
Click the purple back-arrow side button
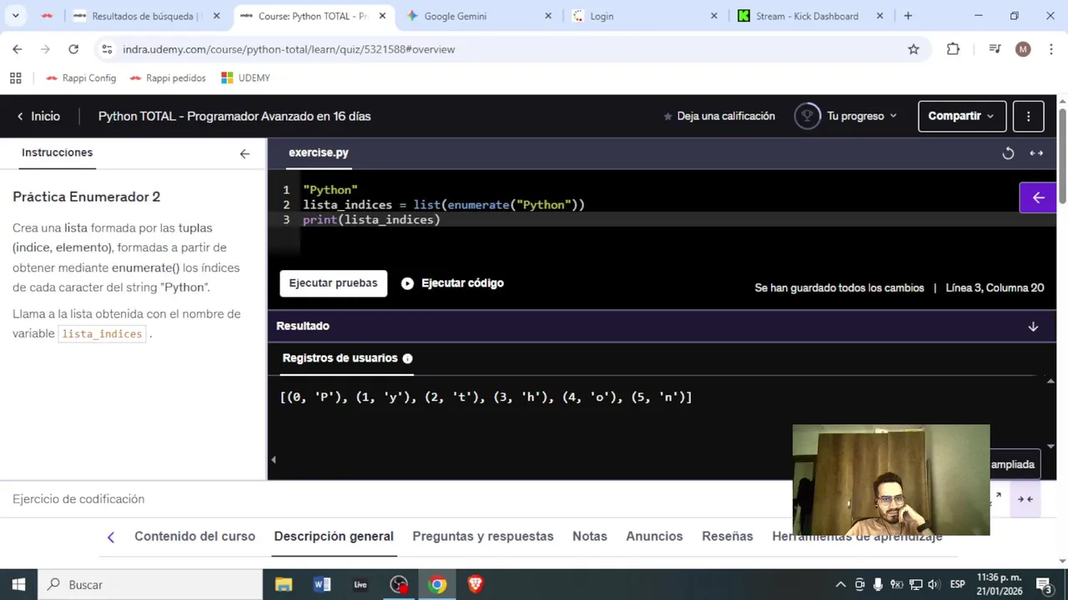1037,197
